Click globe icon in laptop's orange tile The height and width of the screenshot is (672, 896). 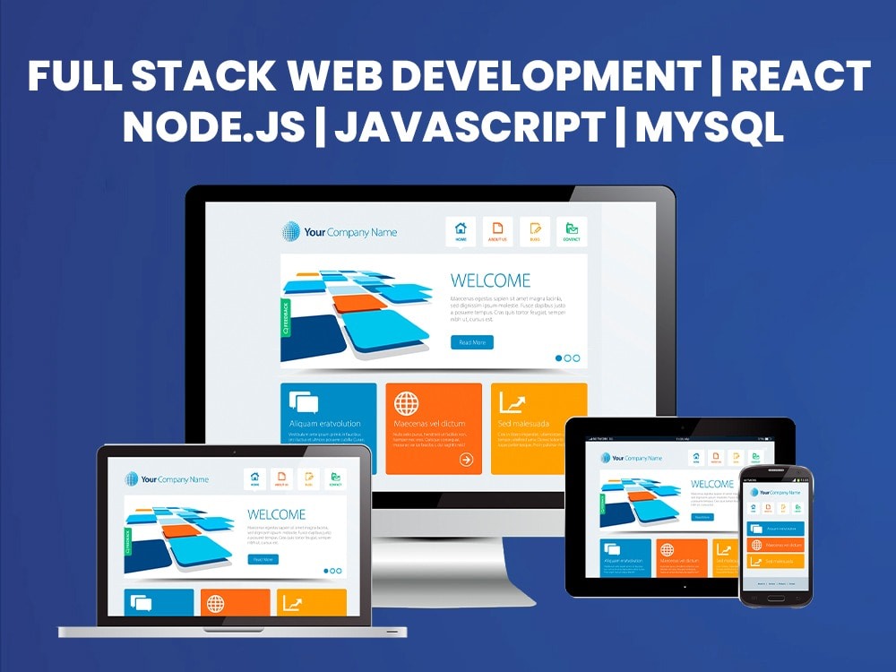215,604
